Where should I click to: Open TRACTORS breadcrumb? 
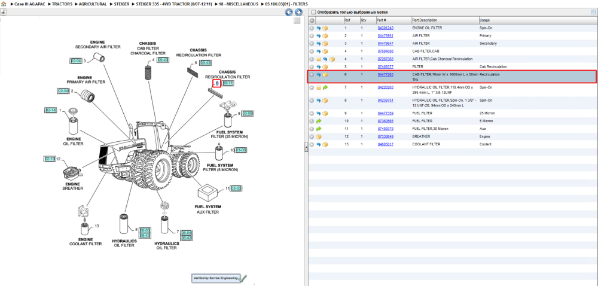62,4
